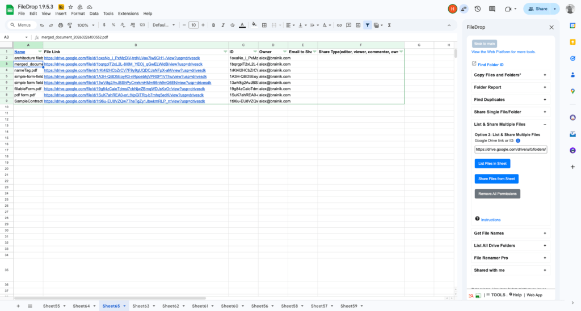This screenshot has height=311, width=581.
Task: Open version history clock icon
Action: (x=478, y=9)
